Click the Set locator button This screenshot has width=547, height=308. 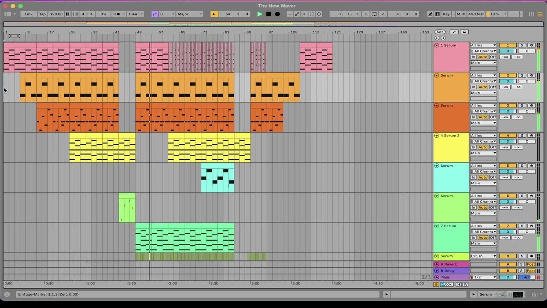point(440,32)
